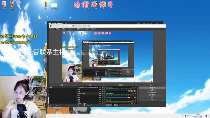Undock the Scenes (场景) panel with its header icon
Screen dimensions: 210x118
pos(75,85)
